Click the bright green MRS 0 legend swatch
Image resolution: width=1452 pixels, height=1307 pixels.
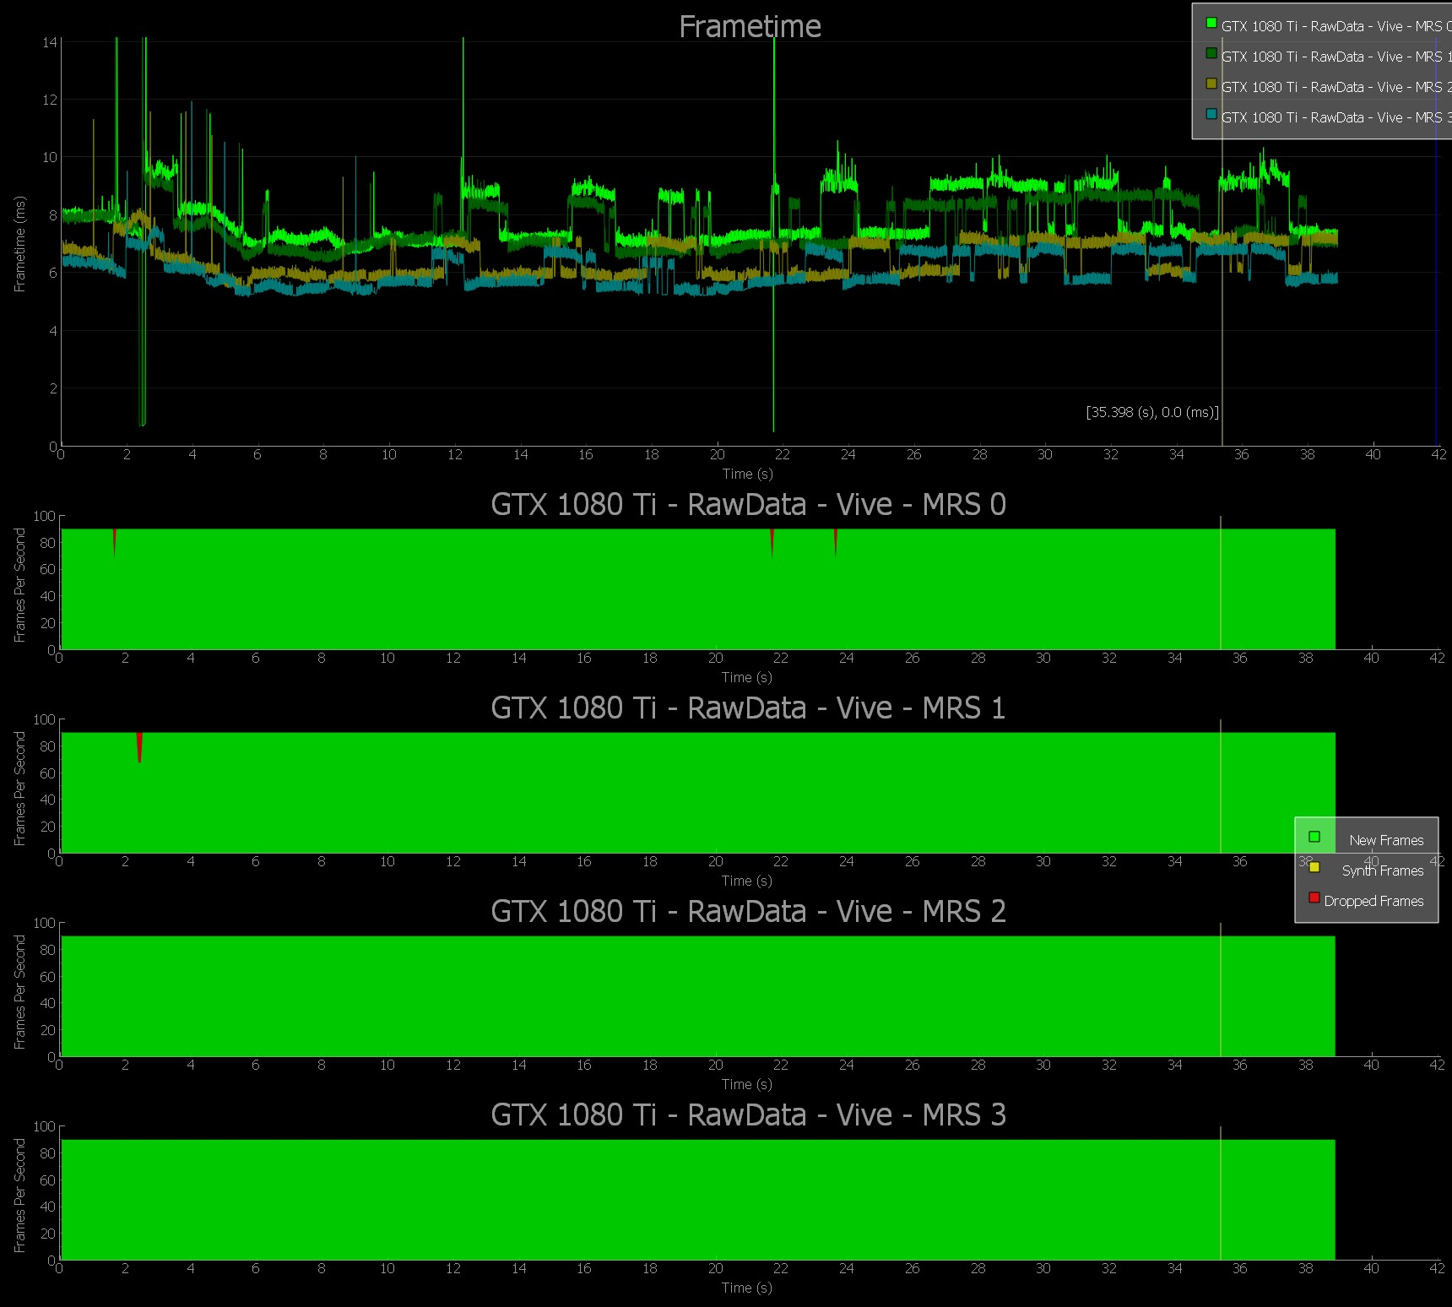pyautogui.click(x=1211, y=24)
